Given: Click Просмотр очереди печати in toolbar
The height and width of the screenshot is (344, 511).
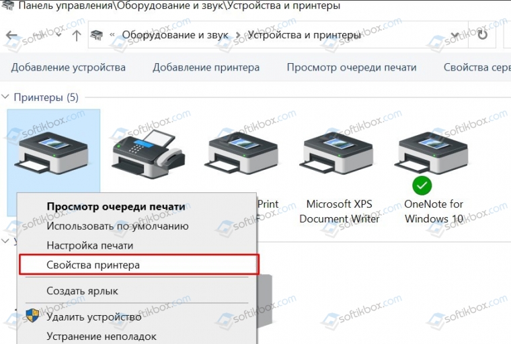Looking at the screenshot, I should point(352,67).
